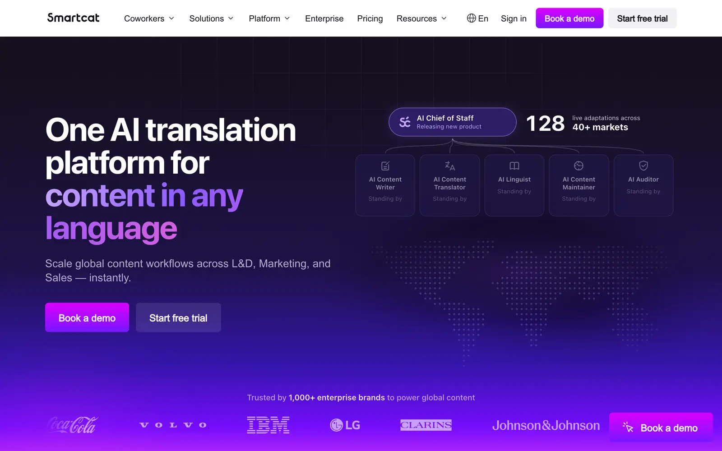Click the IBM logo
The height and width of the screenshot is (451, 722).
pos(268,425)
